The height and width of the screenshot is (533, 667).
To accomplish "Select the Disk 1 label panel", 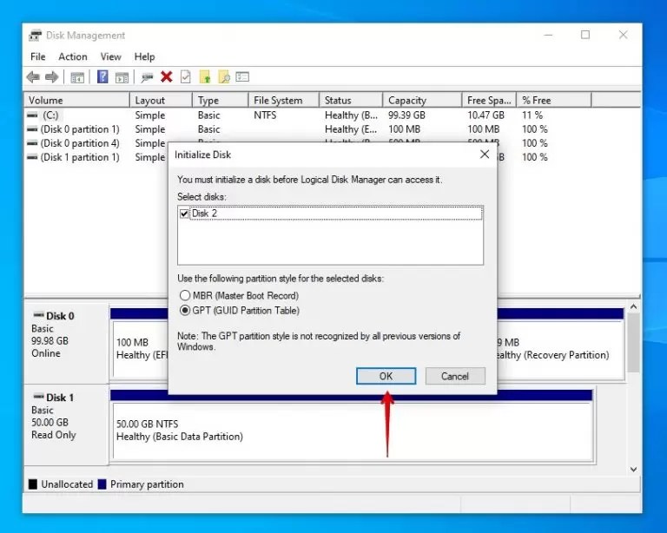I will click(66, 424).
